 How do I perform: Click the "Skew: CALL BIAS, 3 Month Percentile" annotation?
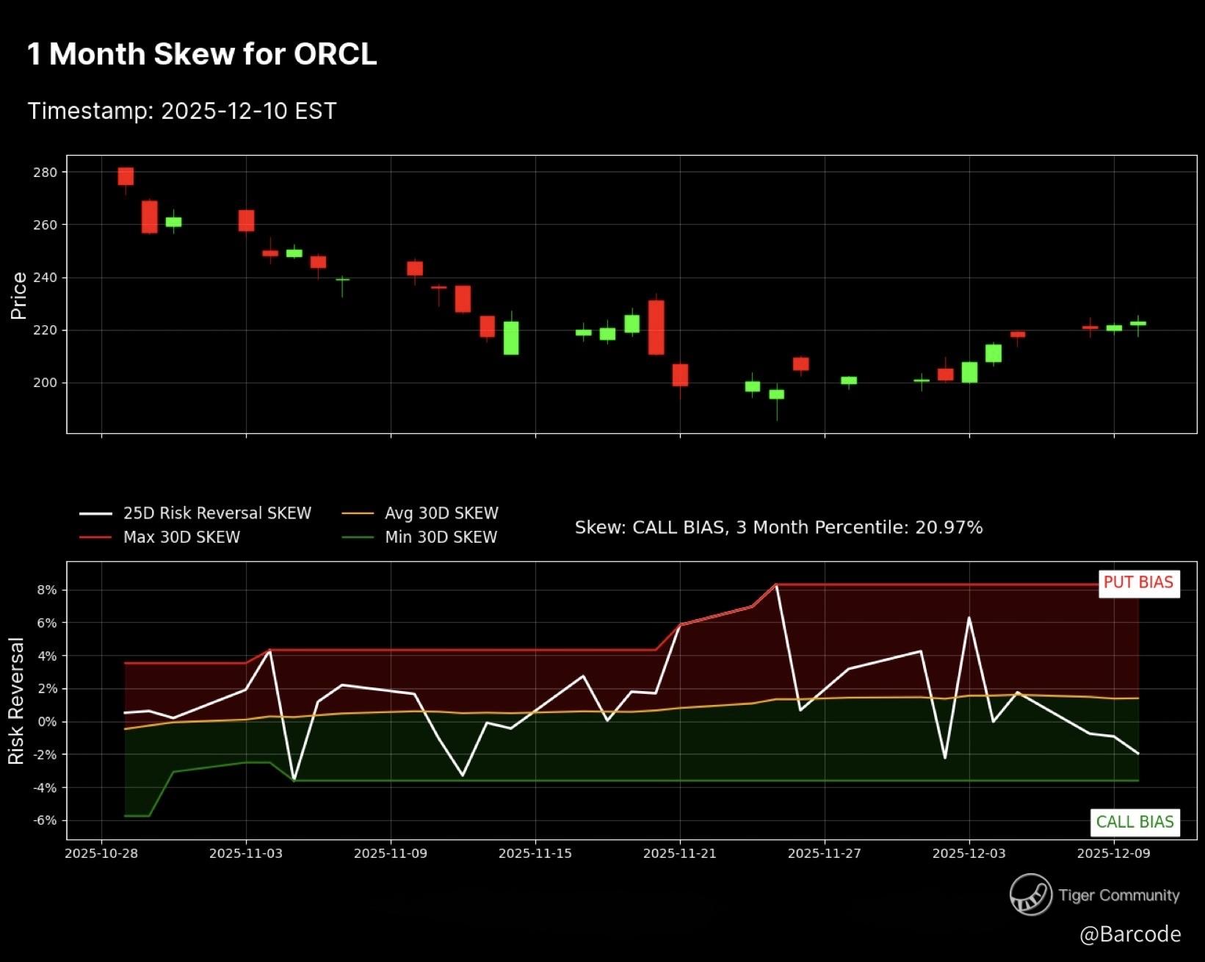(x=778, y=527)
